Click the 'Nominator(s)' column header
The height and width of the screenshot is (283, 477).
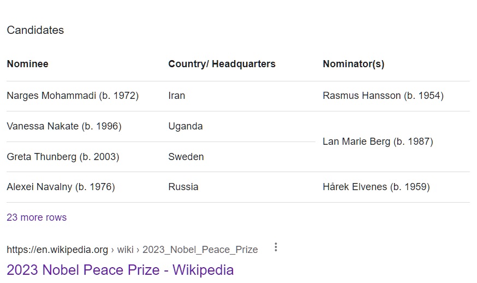tap(354, 64)
